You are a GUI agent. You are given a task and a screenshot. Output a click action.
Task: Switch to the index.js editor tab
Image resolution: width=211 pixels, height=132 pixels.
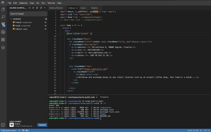pos(72,8)
